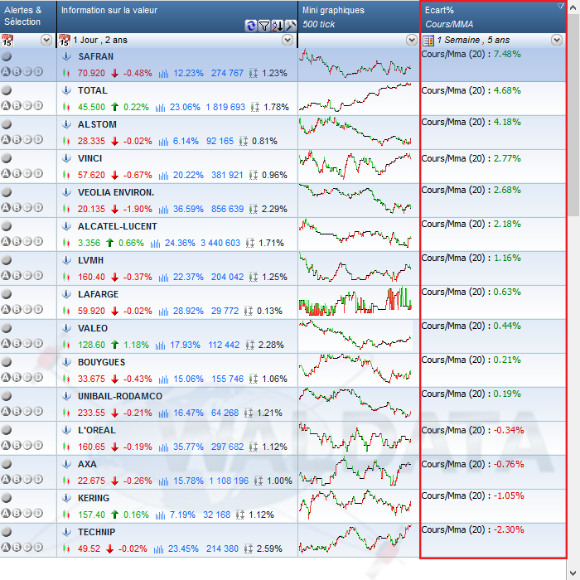Open the info icon for SAFRAN

tap(66, 56)
